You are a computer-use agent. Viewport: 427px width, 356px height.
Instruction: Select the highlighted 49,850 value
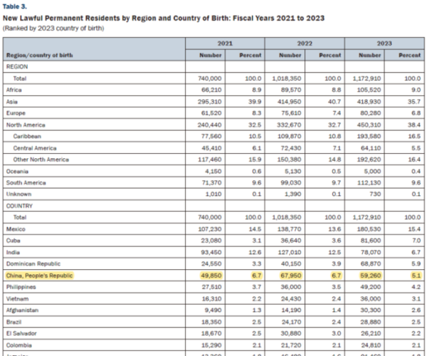pyautogui.click(x=211, y=276)
